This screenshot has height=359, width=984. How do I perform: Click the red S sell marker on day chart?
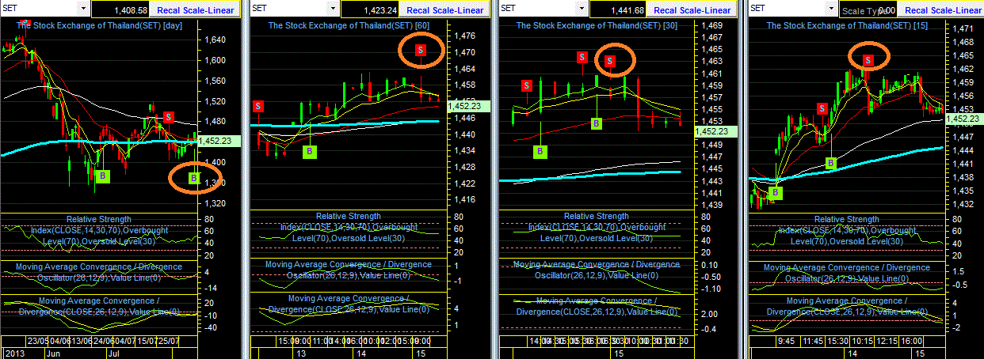click(x=168, y=117)
